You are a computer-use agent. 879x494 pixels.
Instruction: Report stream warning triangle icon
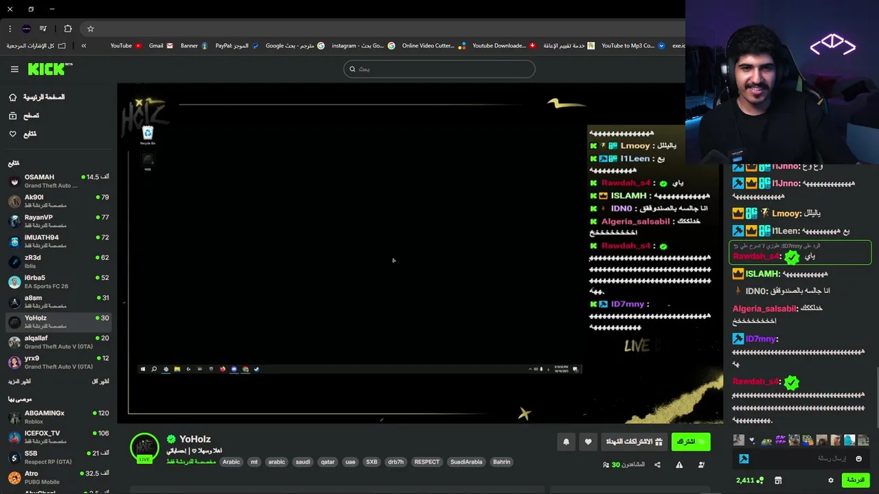point(679,464)
